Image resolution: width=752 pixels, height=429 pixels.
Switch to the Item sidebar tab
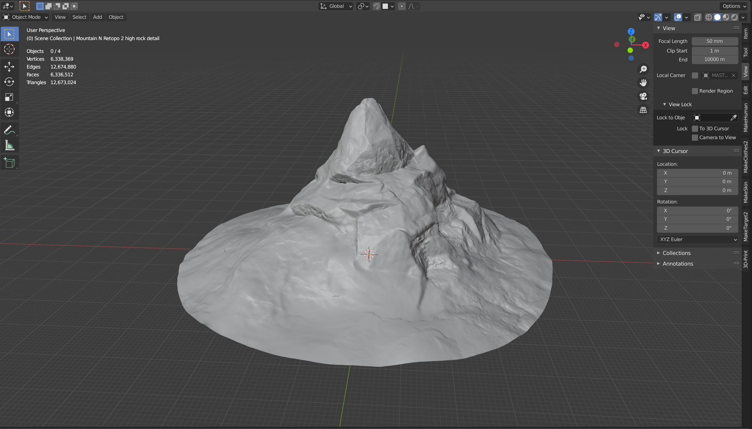[746, 33]
